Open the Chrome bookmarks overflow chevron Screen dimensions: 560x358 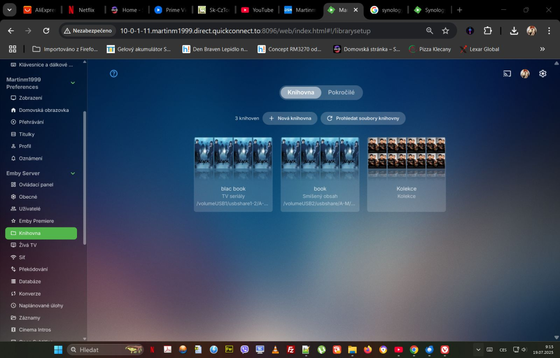pyautogui.click(x=542, y=49)
